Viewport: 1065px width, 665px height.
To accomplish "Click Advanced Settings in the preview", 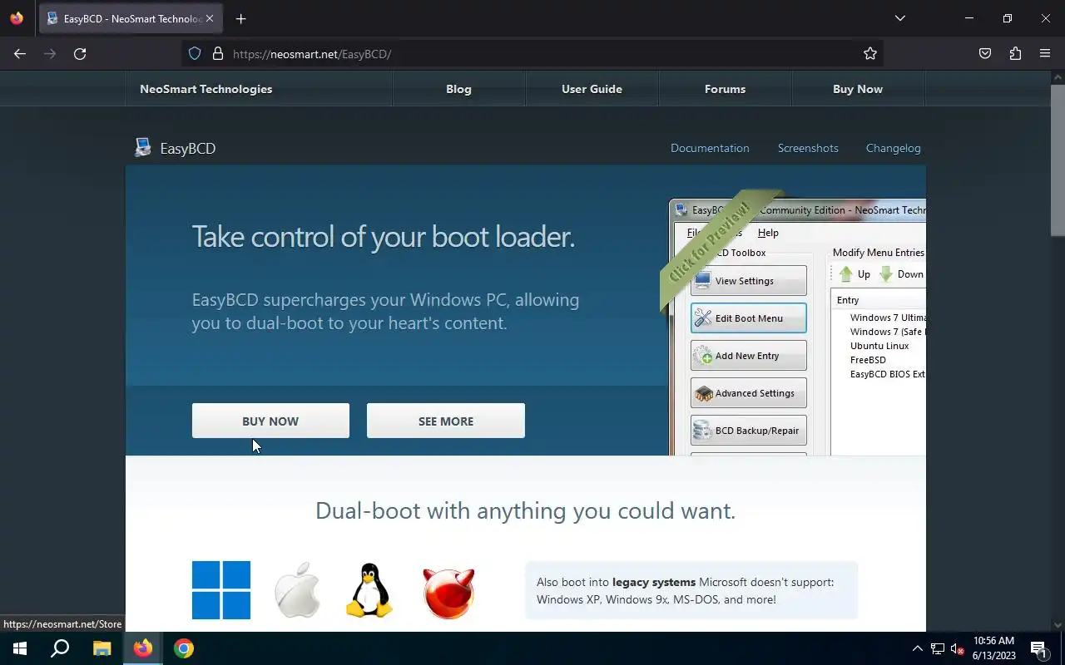I will coord(748,392).
